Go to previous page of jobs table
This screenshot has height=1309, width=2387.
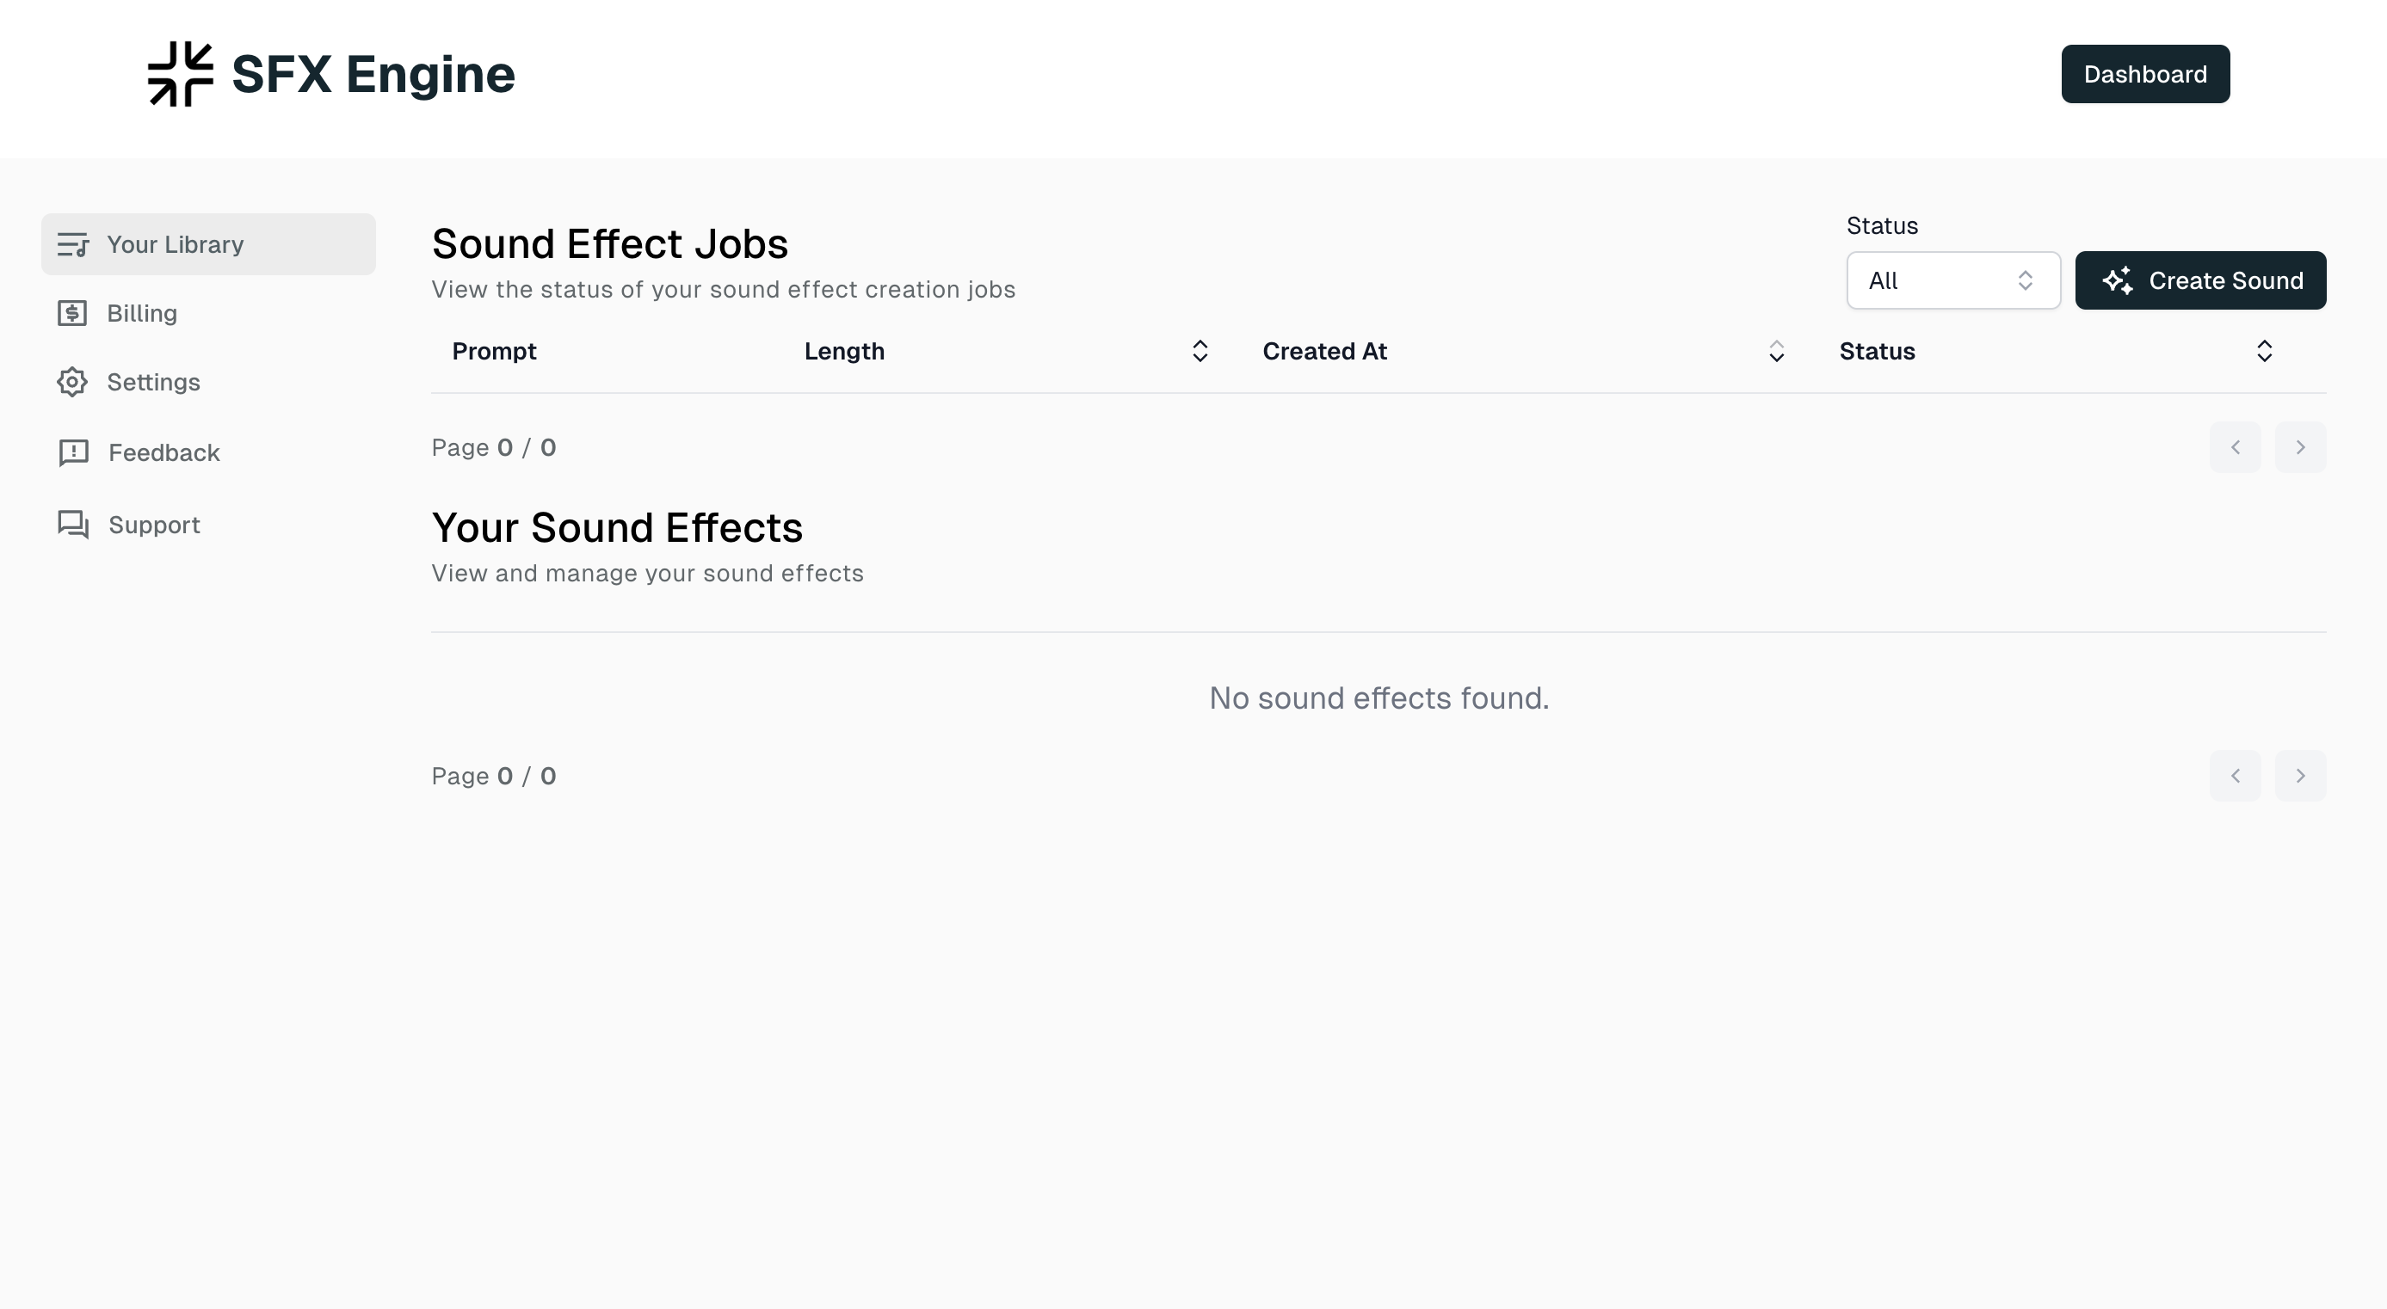click(x=2234, y=447)
